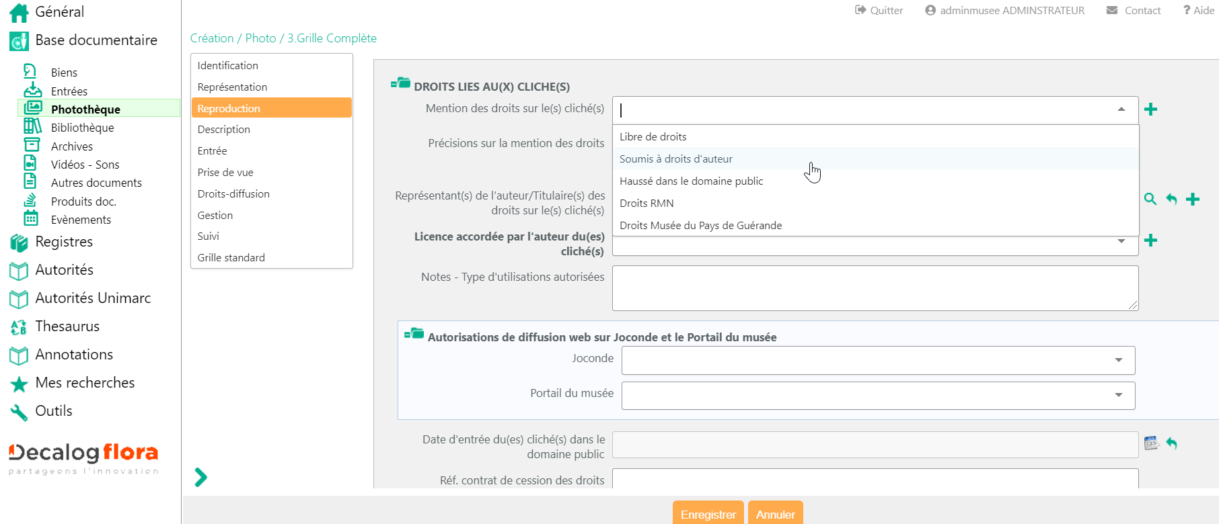The height and width of the screenshot is (524, 1219).
Task: Expand the sidebar with green chevron arrow
Action: coord(200,477)
